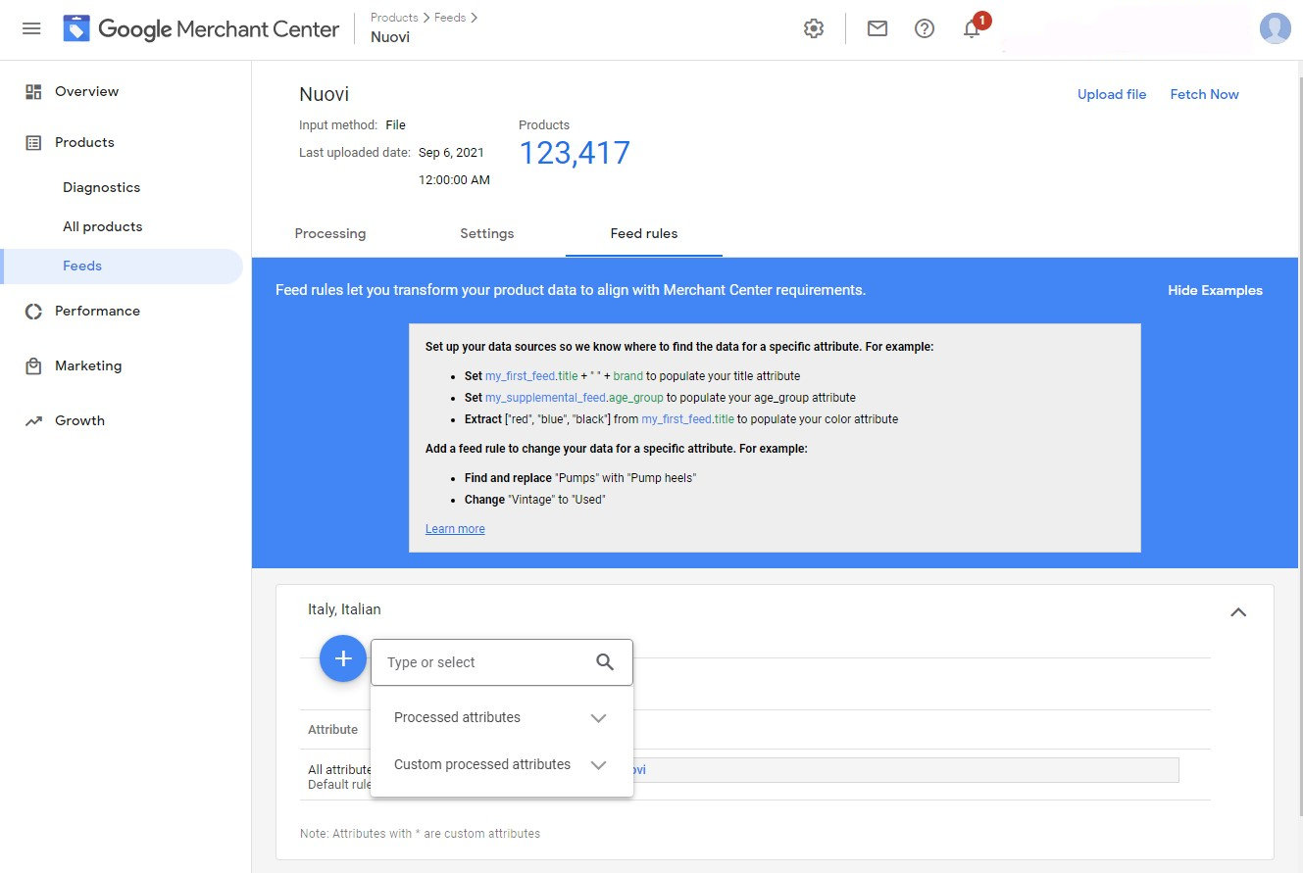
Task: Click the Feeds breadcrumb link
Action: [450, 18]
